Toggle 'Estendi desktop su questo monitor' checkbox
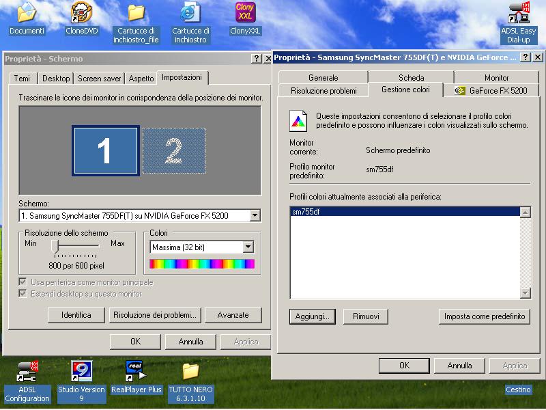 coord(23,294)
